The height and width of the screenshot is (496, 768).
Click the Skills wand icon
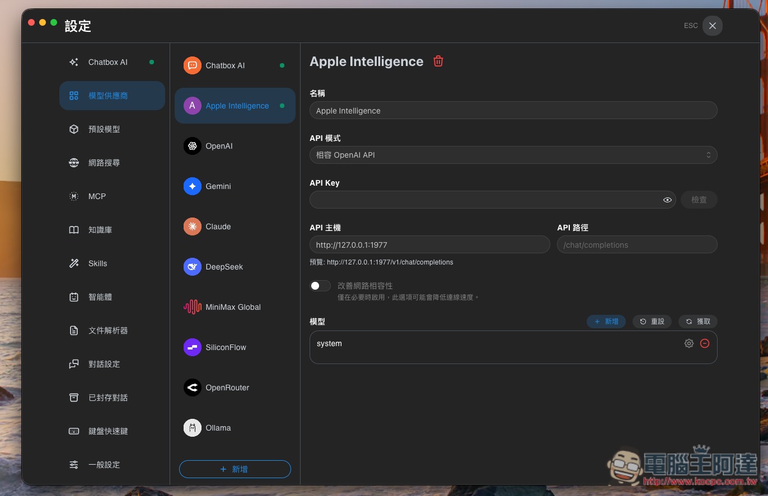[74, 263]
